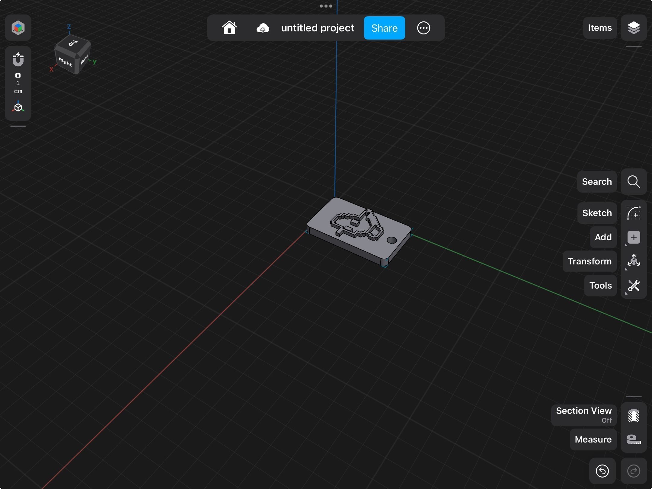Screen dimensions: 652x489
Task: Expand the Tools wrench icon
Action: (634, 286)
